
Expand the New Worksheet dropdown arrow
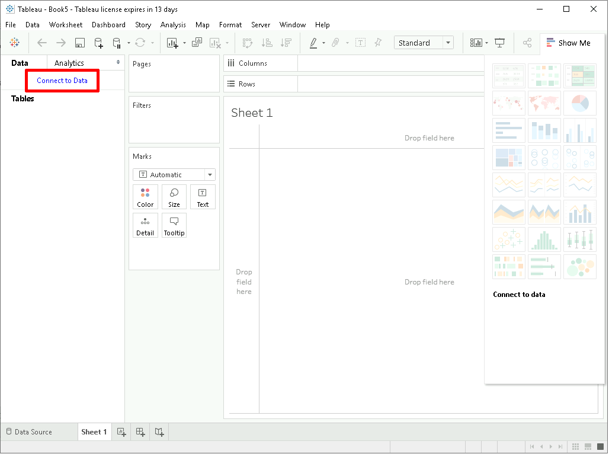184,43
